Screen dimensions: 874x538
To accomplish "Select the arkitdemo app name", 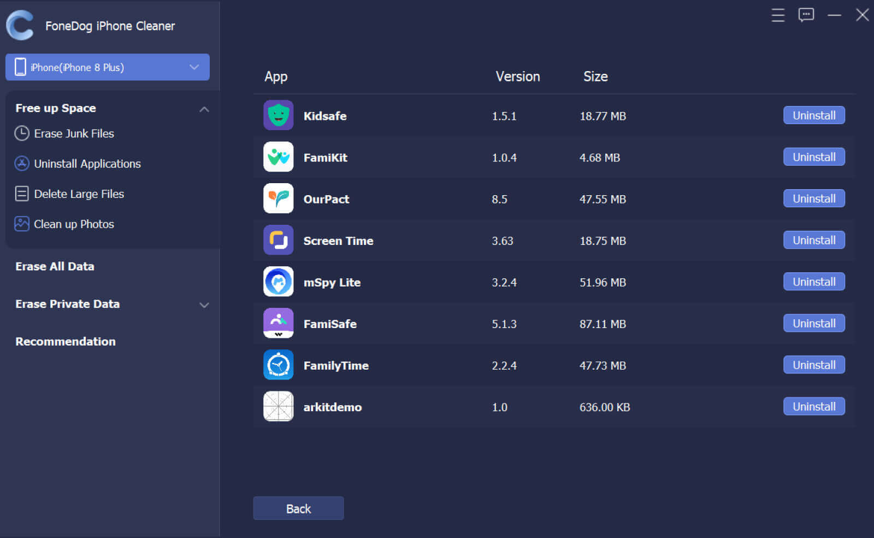I will pyautogui.click(x=333, y=407).
